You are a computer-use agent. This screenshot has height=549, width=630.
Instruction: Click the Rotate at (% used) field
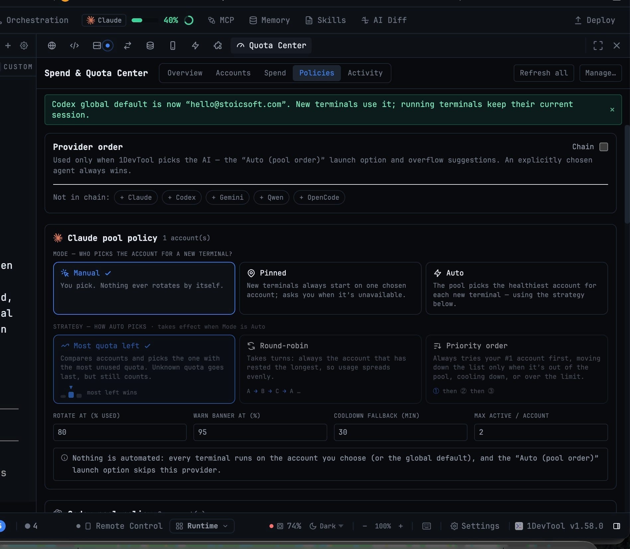coord(120,432)
